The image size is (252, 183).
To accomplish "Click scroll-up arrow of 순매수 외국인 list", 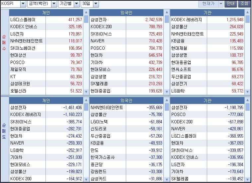I will pyautogui.click(x=167, y=12).
